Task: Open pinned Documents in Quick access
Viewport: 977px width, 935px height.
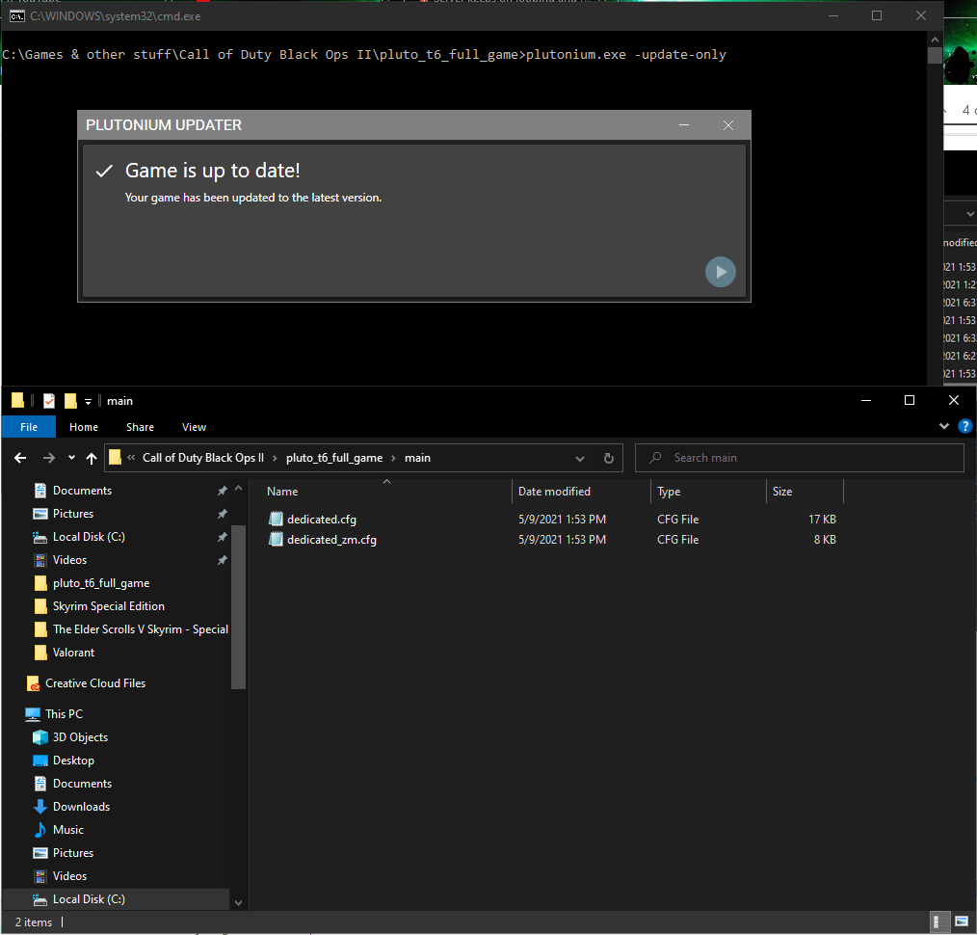Action: tap(82, 491)
